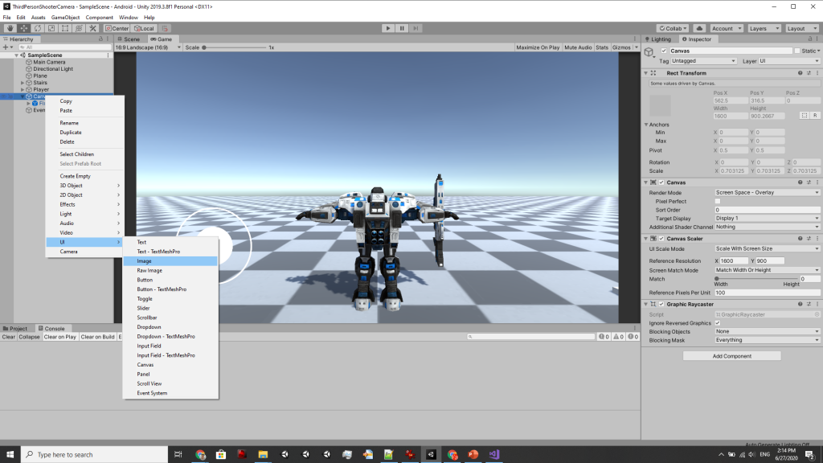Open the Tag dropdown showing Untagged
Viewport: 823px width, 463px height.
tap(703, 61)
